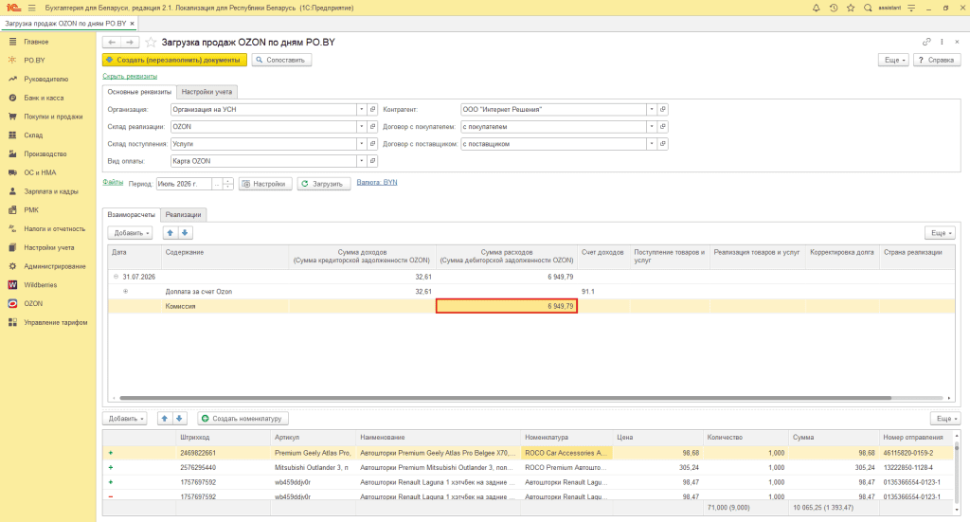The height and width of the screenshot is (522, 970).
Task: Open РМК section in sidebar
Action: 31,210
